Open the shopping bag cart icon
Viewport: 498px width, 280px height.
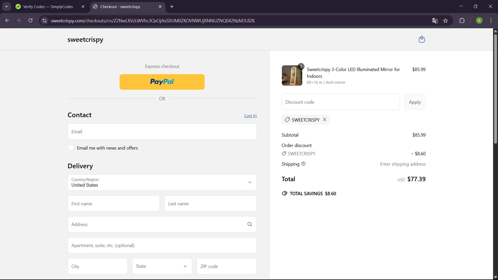click(422, 39)
